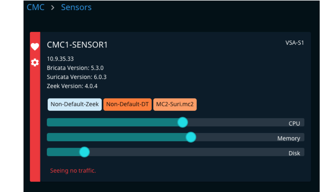Click the Seeing no traffic warning
The height and width of the screenshot is (192, 335).
point(73,171)
